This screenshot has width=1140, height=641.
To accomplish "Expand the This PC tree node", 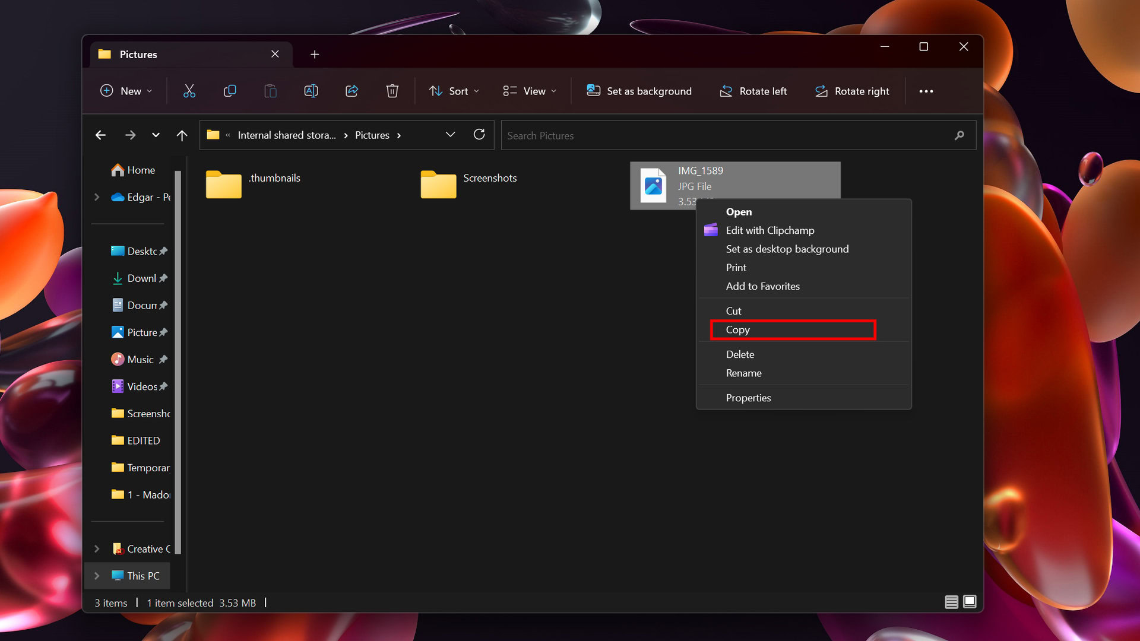I will click(x=97, y=576).
